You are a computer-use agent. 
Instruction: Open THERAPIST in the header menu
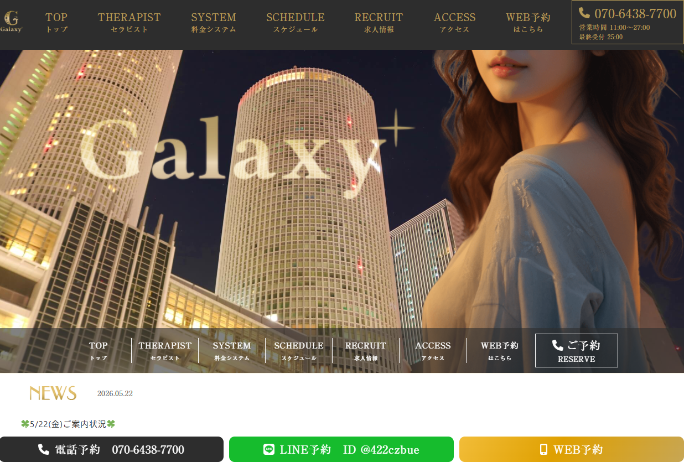point(129,23)
